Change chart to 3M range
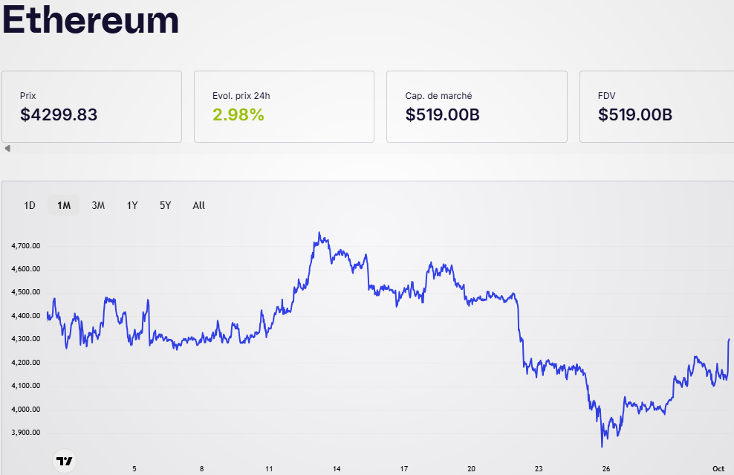734x475 pixels. pos(98,205)
